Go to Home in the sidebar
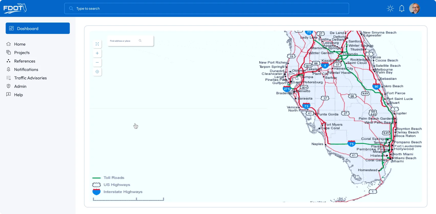 coord(20,44)
